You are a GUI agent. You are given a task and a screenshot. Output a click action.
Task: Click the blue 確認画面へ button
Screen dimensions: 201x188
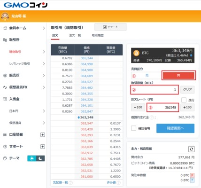pyautogui.click(x=175, y=128)
